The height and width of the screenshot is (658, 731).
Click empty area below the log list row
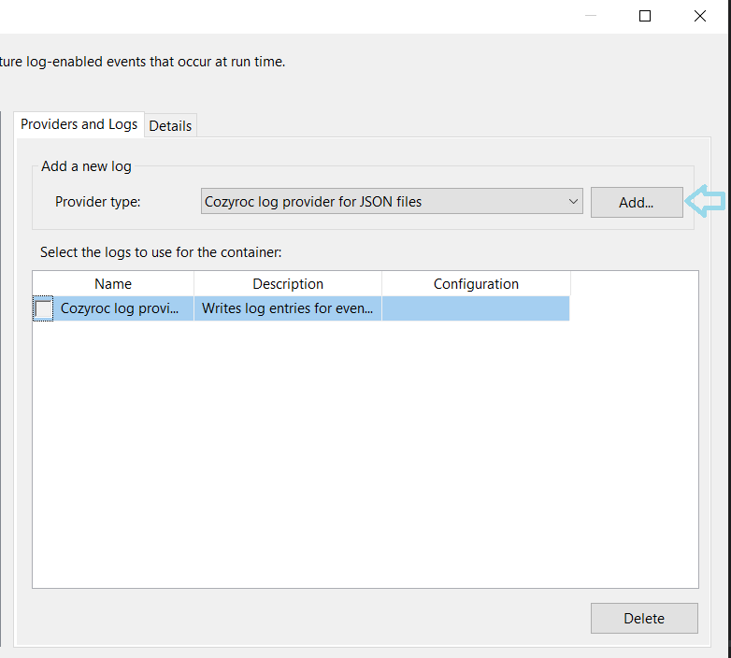(365, 449)
